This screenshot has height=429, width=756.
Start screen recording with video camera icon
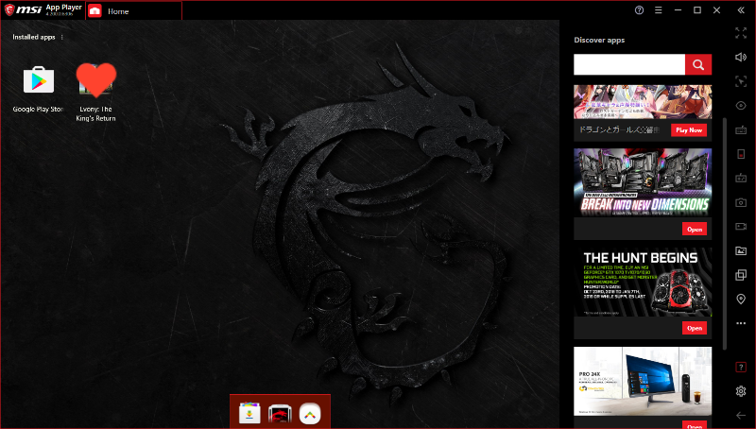[x=741, y=227]
